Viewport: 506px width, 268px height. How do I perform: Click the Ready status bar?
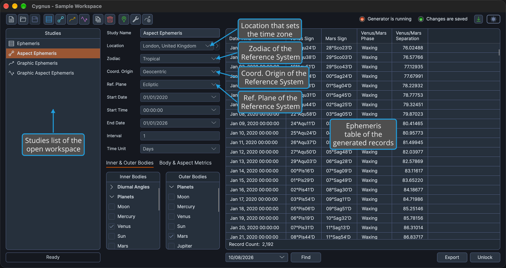tap(53, 257)
